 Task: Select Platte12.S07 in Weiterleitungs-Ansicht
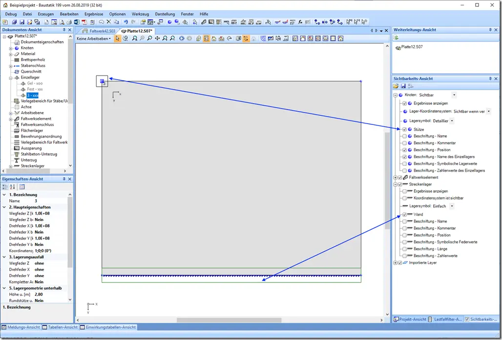point(412,47)
